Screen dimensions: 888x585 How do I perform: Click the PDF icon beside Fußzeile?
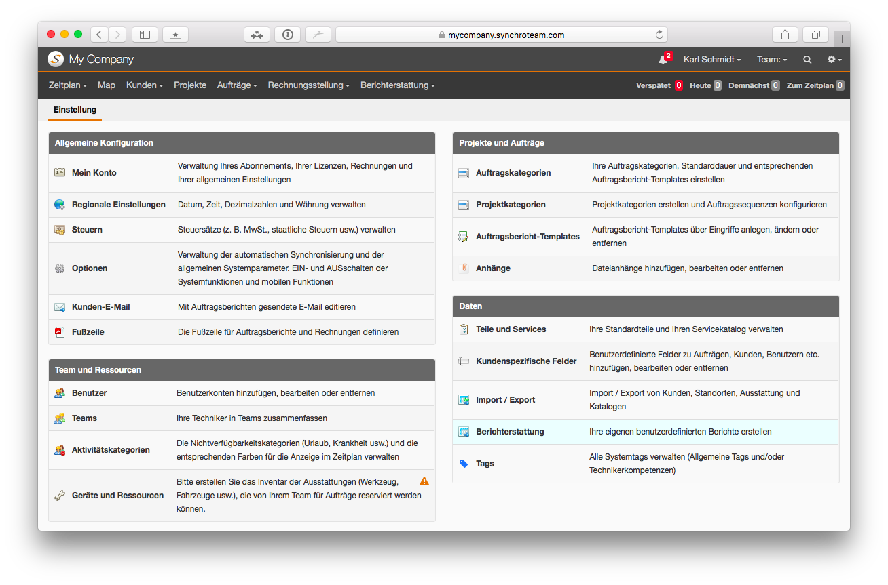pyautogui.click(x=60, y=332)
